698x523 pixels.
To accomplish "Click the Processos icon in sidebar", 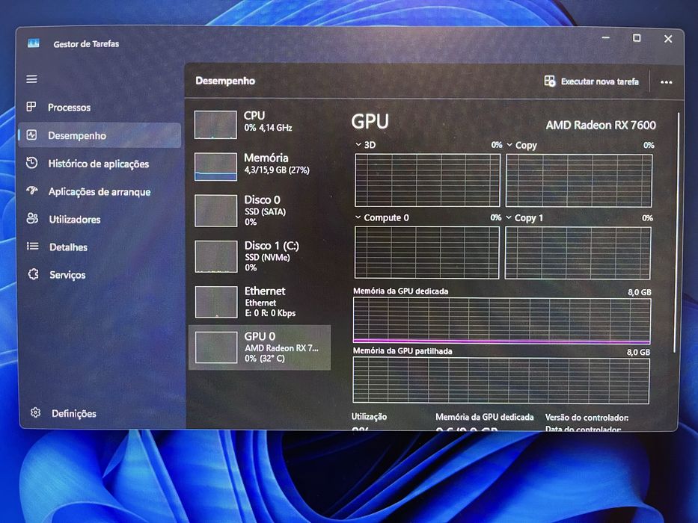I will coord(31,107).
